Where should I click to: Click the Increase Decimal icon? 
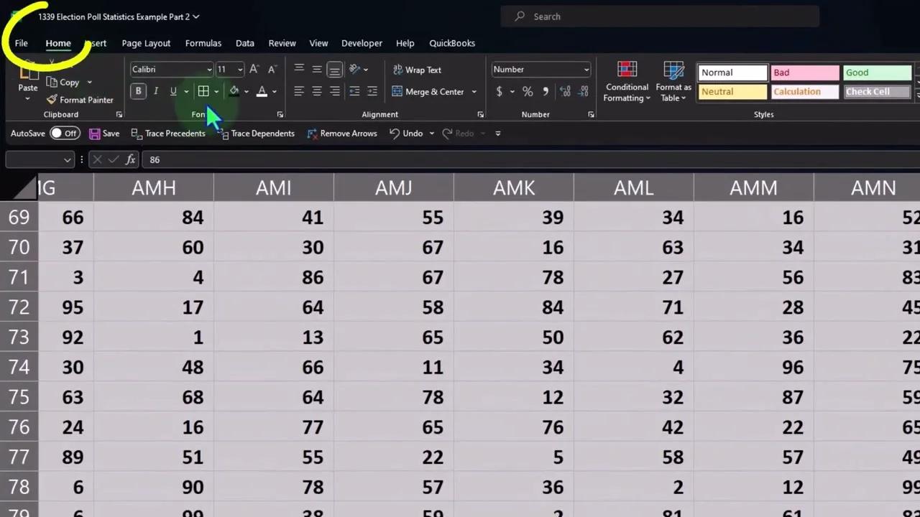click(x=565, y=91)
